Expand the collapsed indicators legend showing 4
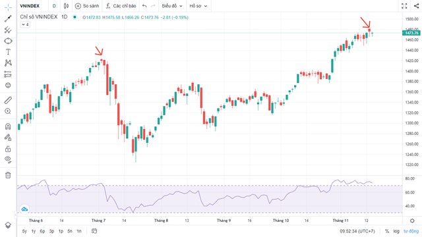The image size is (422, 237). pos(25,24)
